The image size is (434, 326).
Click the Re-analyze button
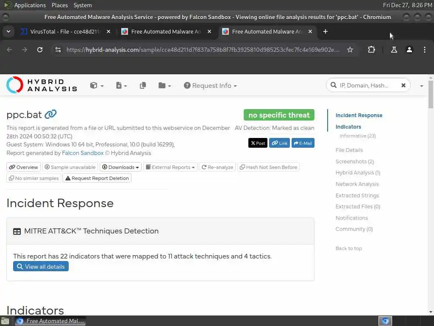(217, 167)
